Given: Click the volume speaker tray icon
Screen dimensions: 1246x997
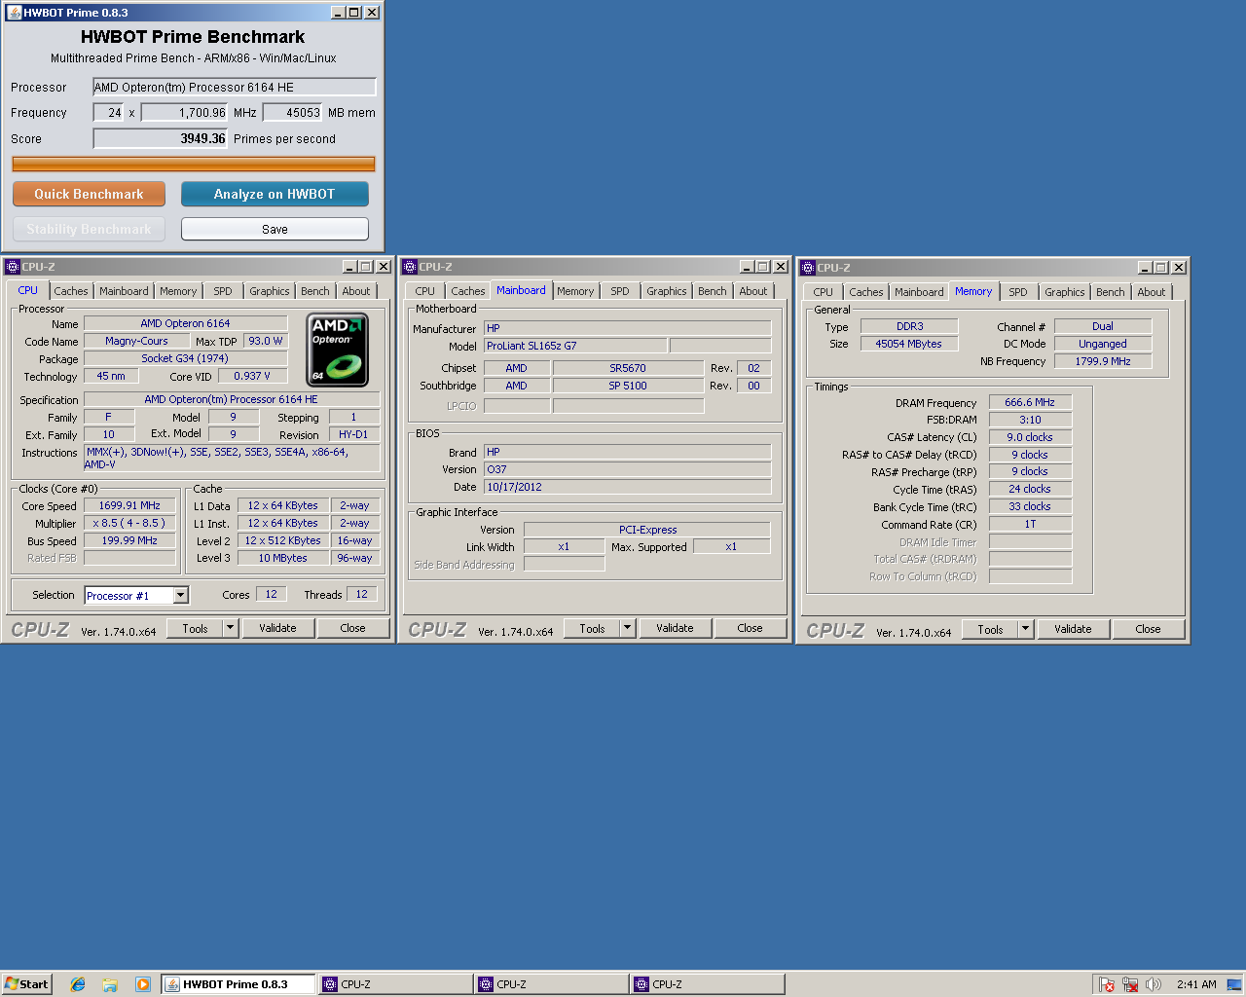Looking at the screenshot, I should (x=1154, y=984).
